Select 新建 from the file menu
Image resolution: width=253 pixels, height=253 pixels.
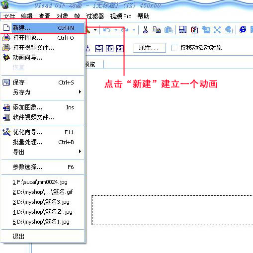43,28
